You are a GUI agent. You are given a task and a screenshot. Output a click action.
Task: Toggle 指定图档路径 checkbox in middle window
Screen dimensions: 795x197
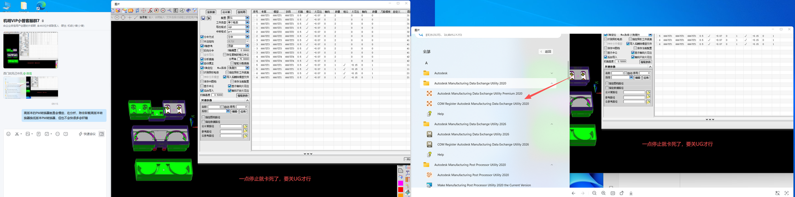pos(203,117)
